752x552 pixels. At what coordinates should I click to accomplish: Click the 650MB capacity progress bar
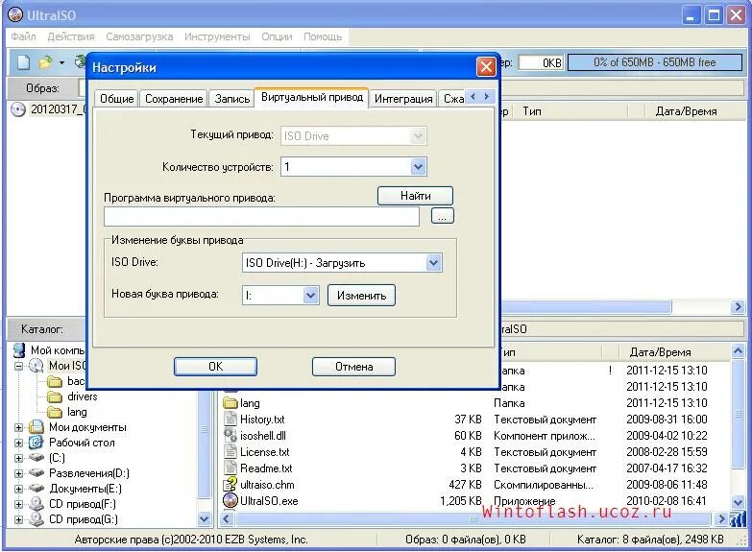point(655,62)
